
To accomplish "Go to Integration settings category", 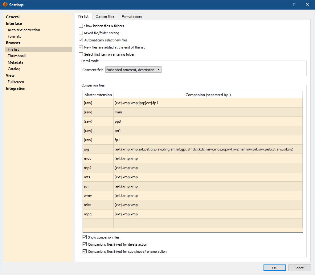I will tap(16, 88).
